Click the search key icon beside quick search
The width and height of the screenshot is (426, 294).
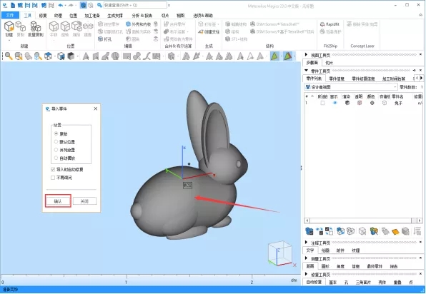tap(99, 5)
